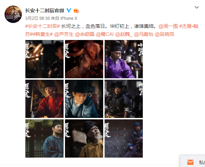Viewport: 205px width, 167px height.
Task: Visit the @吴晓亮 mention link
Action: [x=164, y=34]
